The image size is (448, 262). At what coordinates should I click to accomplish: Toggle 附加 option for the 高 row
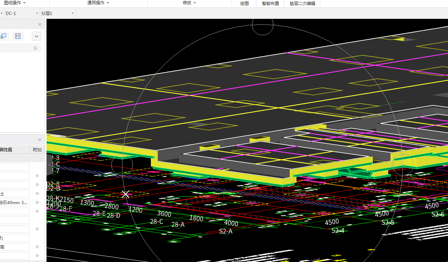37,247
